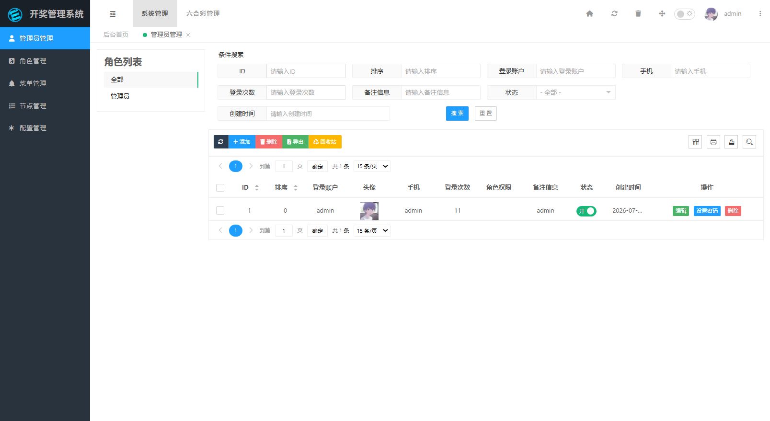This screenshot has width=770, height=421.
Task: Click the trash icon in the top header
Action: click(x=638, y=13)
